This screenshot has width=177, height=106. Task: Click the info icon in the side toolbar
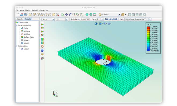tap(42, 51)
